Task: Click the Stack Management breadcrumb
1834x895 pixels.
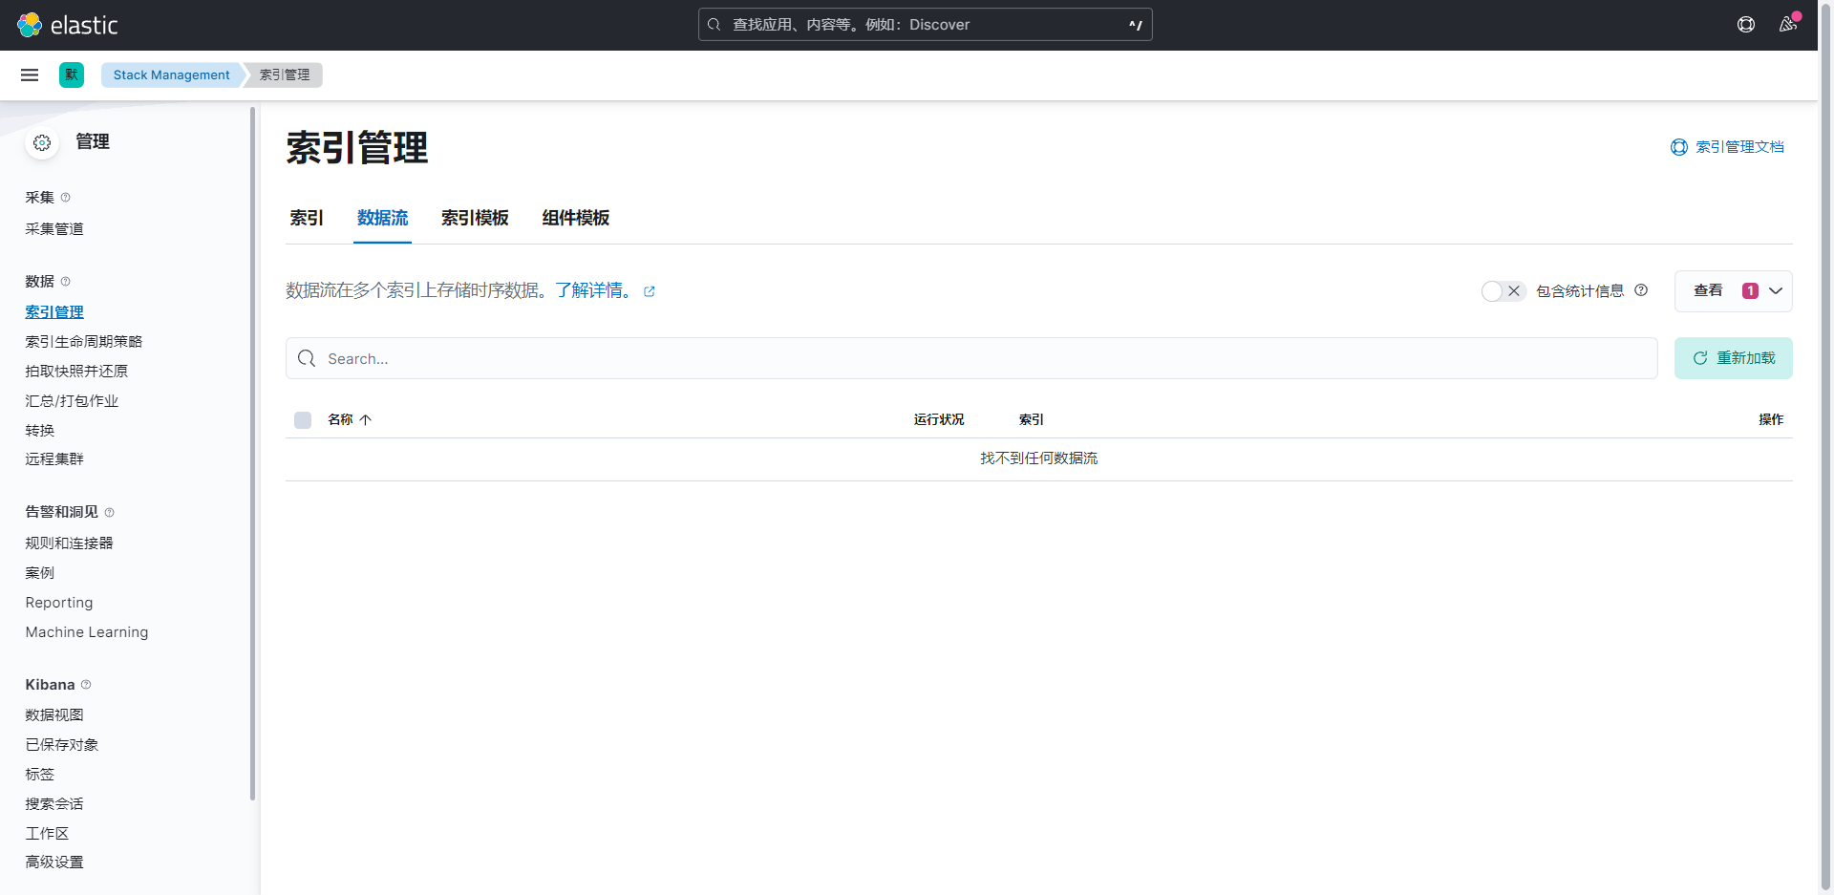Action: pos(171,75)
